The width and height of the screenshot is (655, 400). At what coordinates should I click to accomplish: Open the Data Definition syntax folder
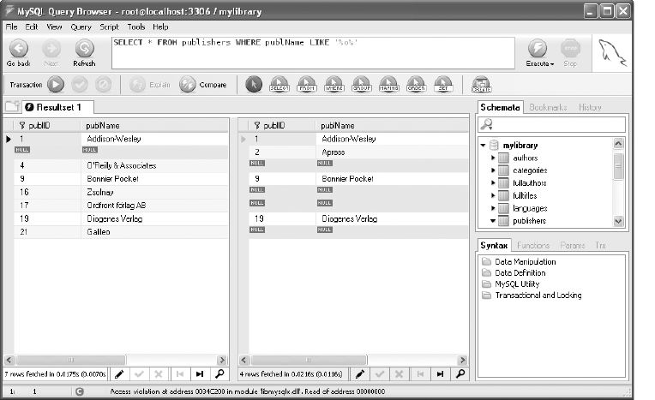[514, 273]
